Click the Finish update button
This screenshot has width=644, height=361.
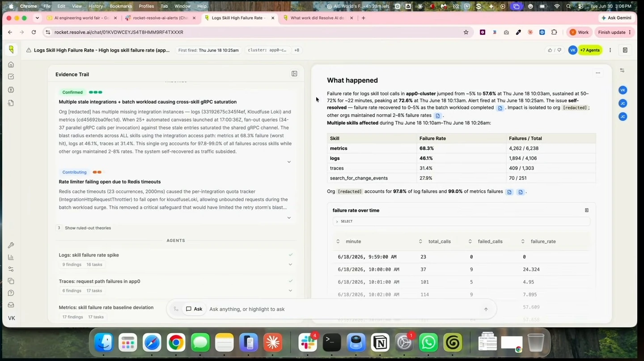click(x=614, y=32)
